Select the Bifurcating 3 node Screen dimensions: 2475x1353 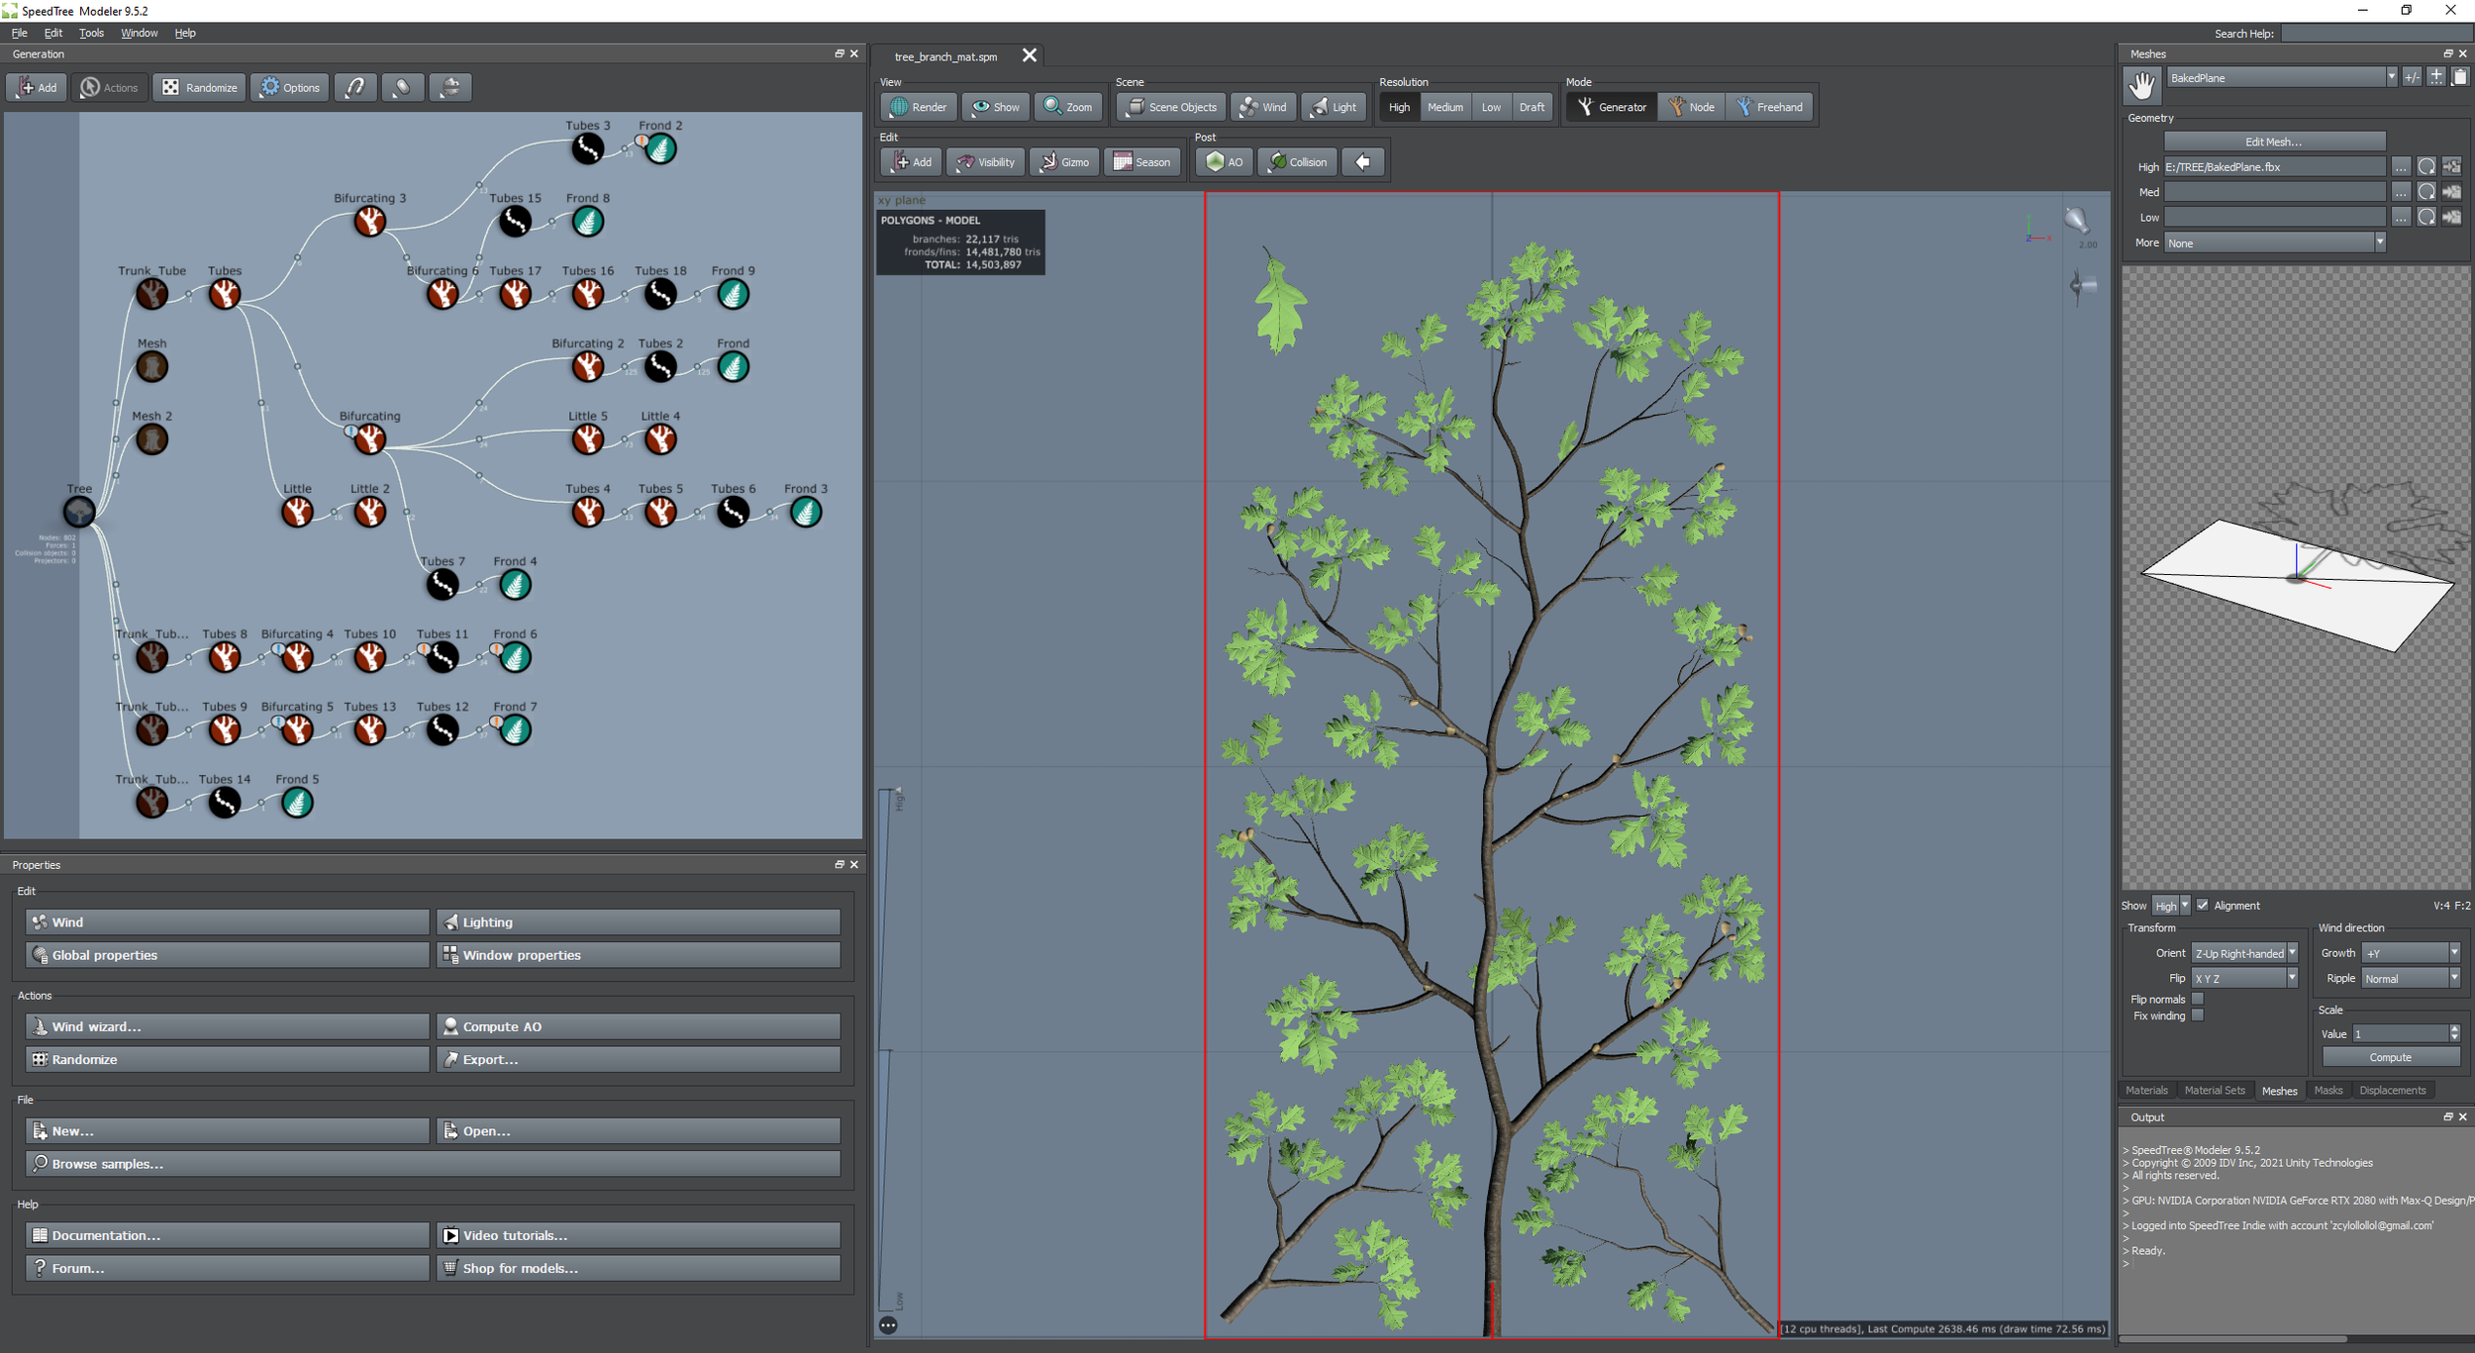click(370, 222)
